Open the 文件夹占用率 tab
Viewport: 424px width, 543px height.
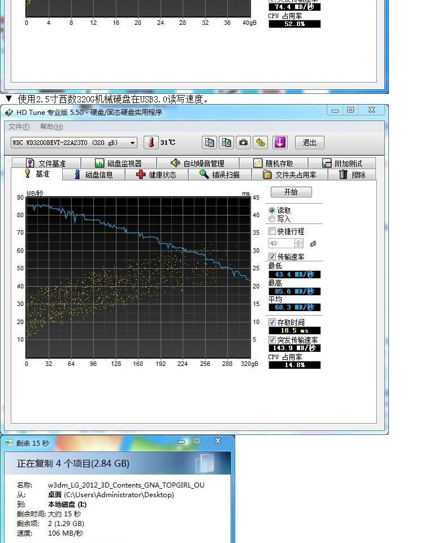point(289,175)
